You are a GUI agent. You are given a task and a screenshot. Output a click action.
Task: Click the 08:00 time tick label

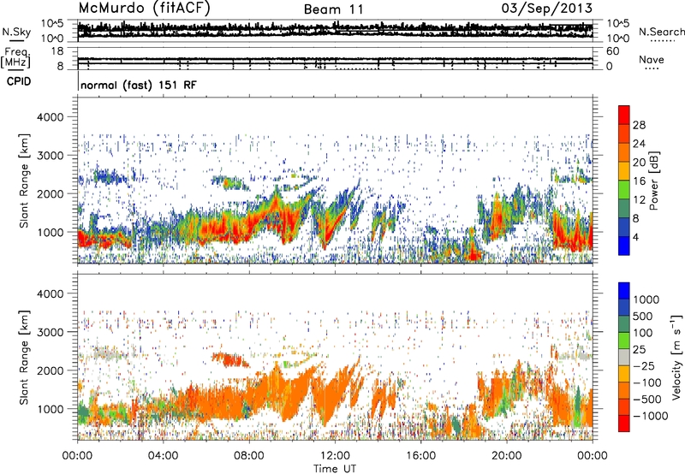click(x=249, y=456)
